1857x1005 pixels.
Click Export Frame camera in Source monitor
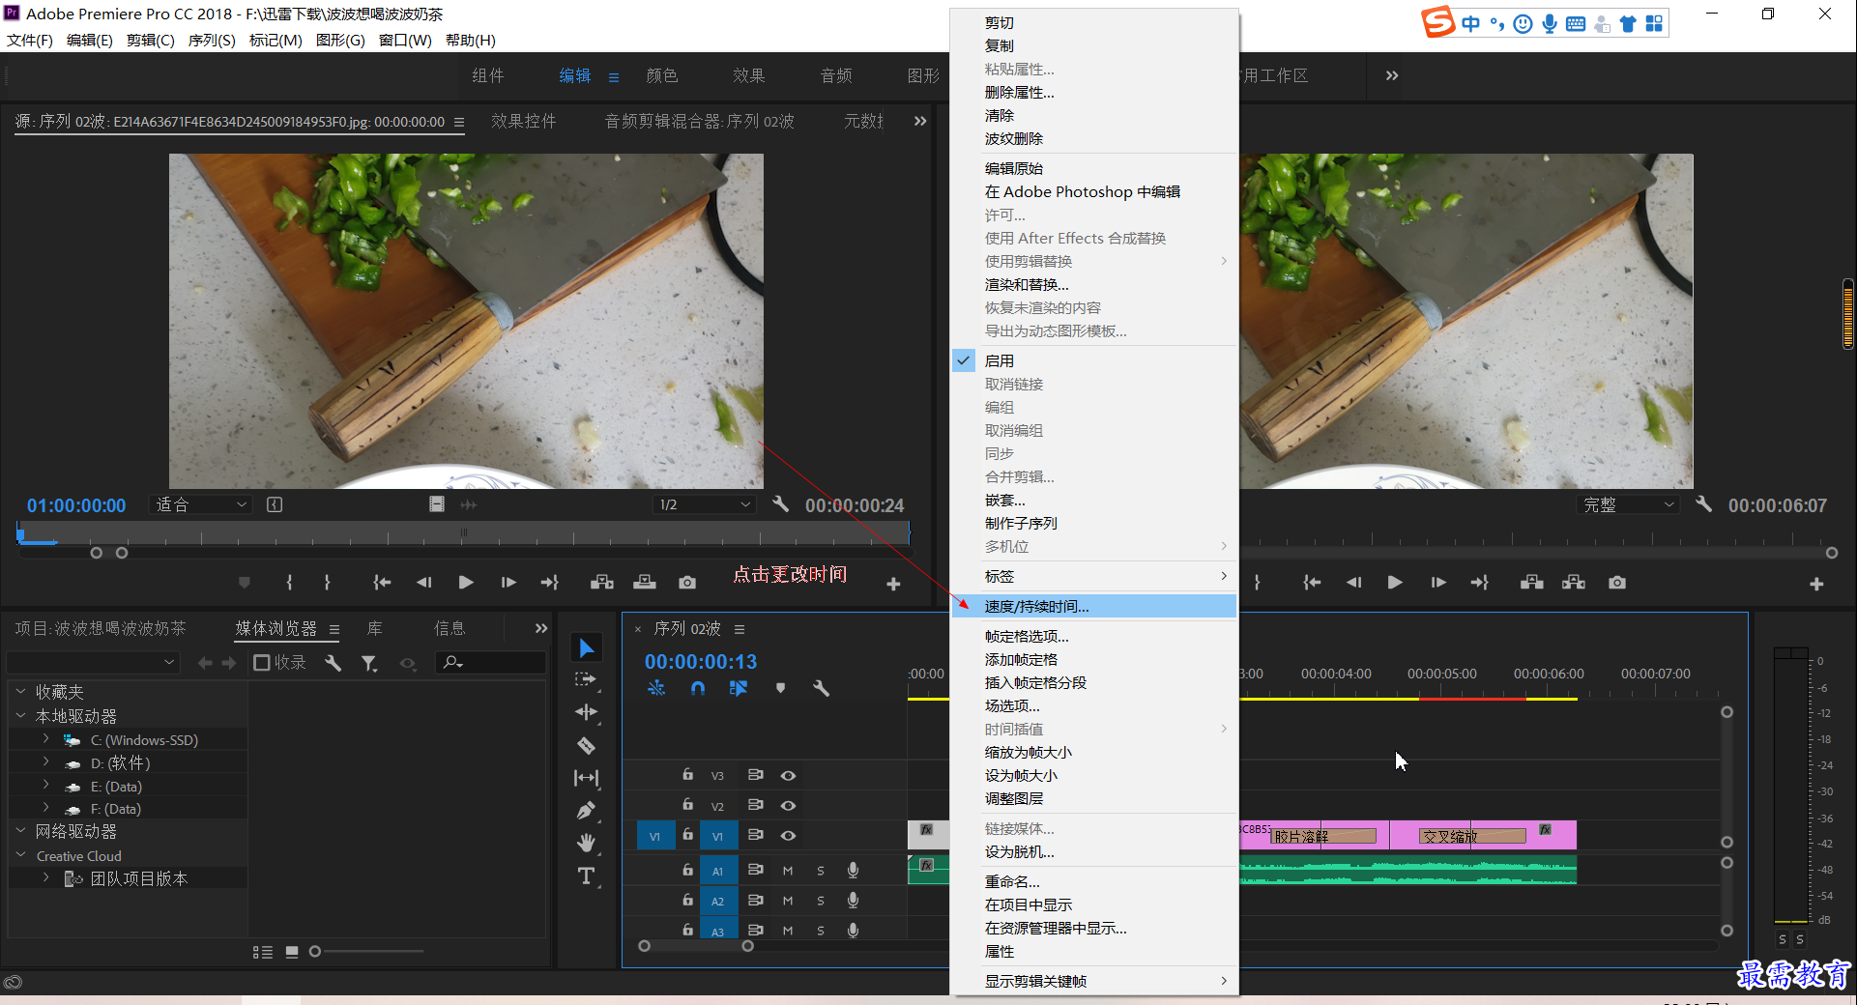click(687, 583)
